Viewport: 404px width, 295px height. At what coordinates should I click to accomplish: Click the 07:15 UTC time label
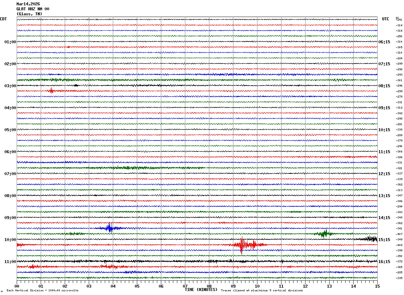tap(384, 64)
